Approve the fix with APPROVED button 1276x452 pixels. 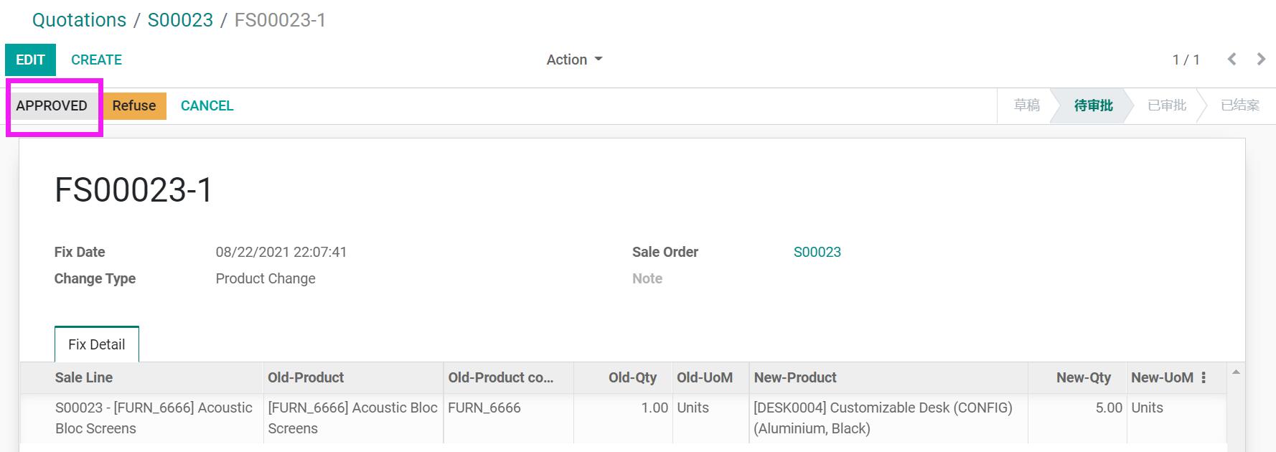[x=52, y=105]
